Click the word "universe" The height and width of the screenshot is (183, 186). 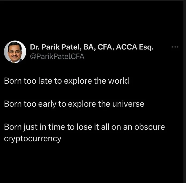pyautogui.click(x=128, y=104)
